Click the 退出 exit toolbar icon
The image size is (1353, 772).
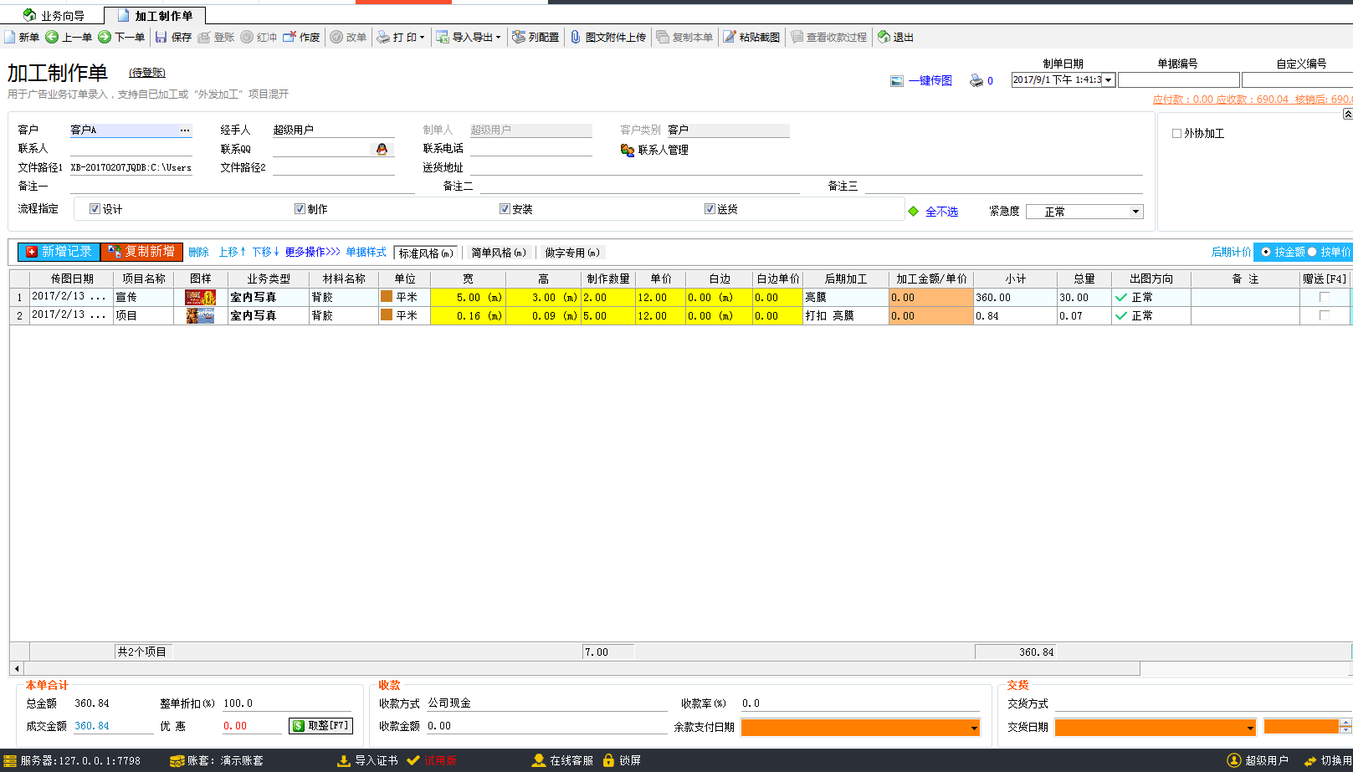pyautogui.click(x=884, y=37)
